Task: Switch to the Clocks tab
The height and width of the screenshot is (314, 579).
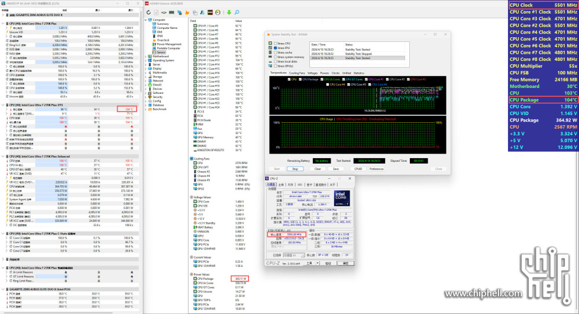Action: click(336, 73)
